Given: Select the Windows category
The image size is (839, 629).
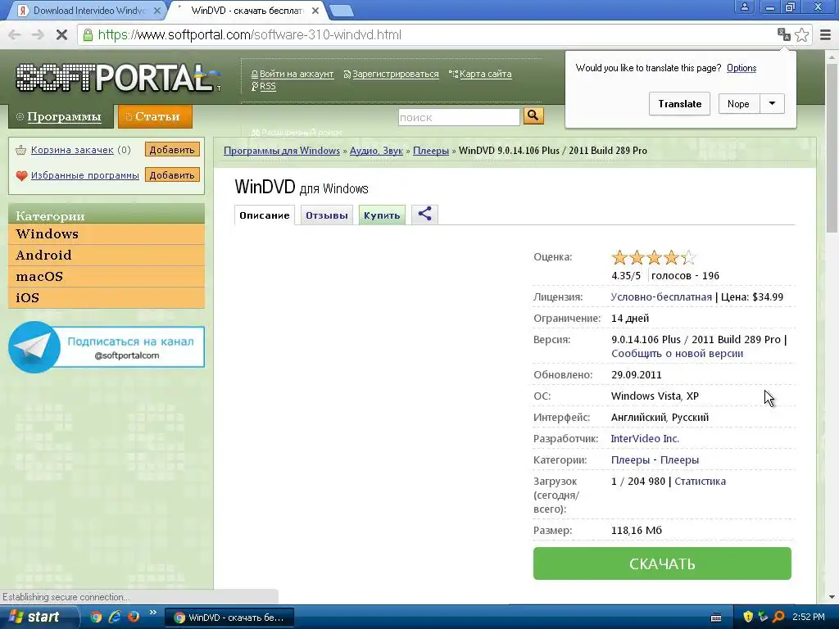Looking at the screenshot, I should pos(107,233).
